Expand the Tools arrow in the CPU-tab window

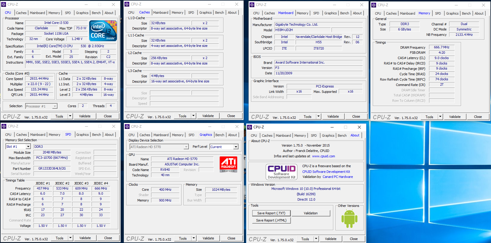click(x=70, y=116)
